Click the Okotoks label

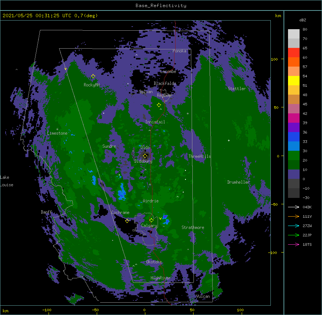coord(154,262)
